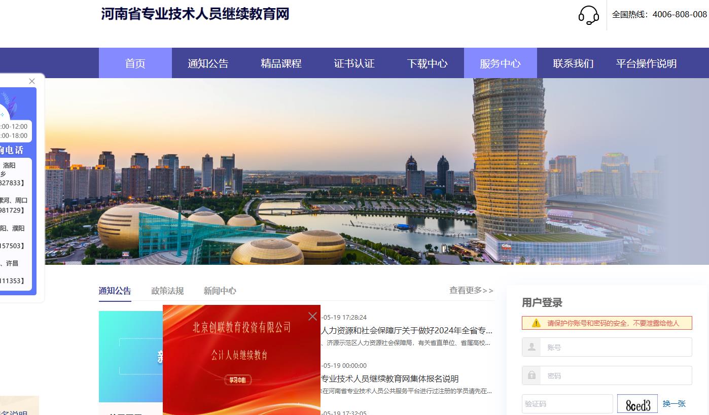Screen dimensions: 709x415
Task: Open the 首页 navigation tab
Action: [x=135, y=63]
